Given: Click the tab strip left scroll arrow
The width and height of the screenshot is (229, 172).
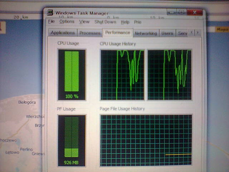Looking at the screenshot, I should (192, 33).
